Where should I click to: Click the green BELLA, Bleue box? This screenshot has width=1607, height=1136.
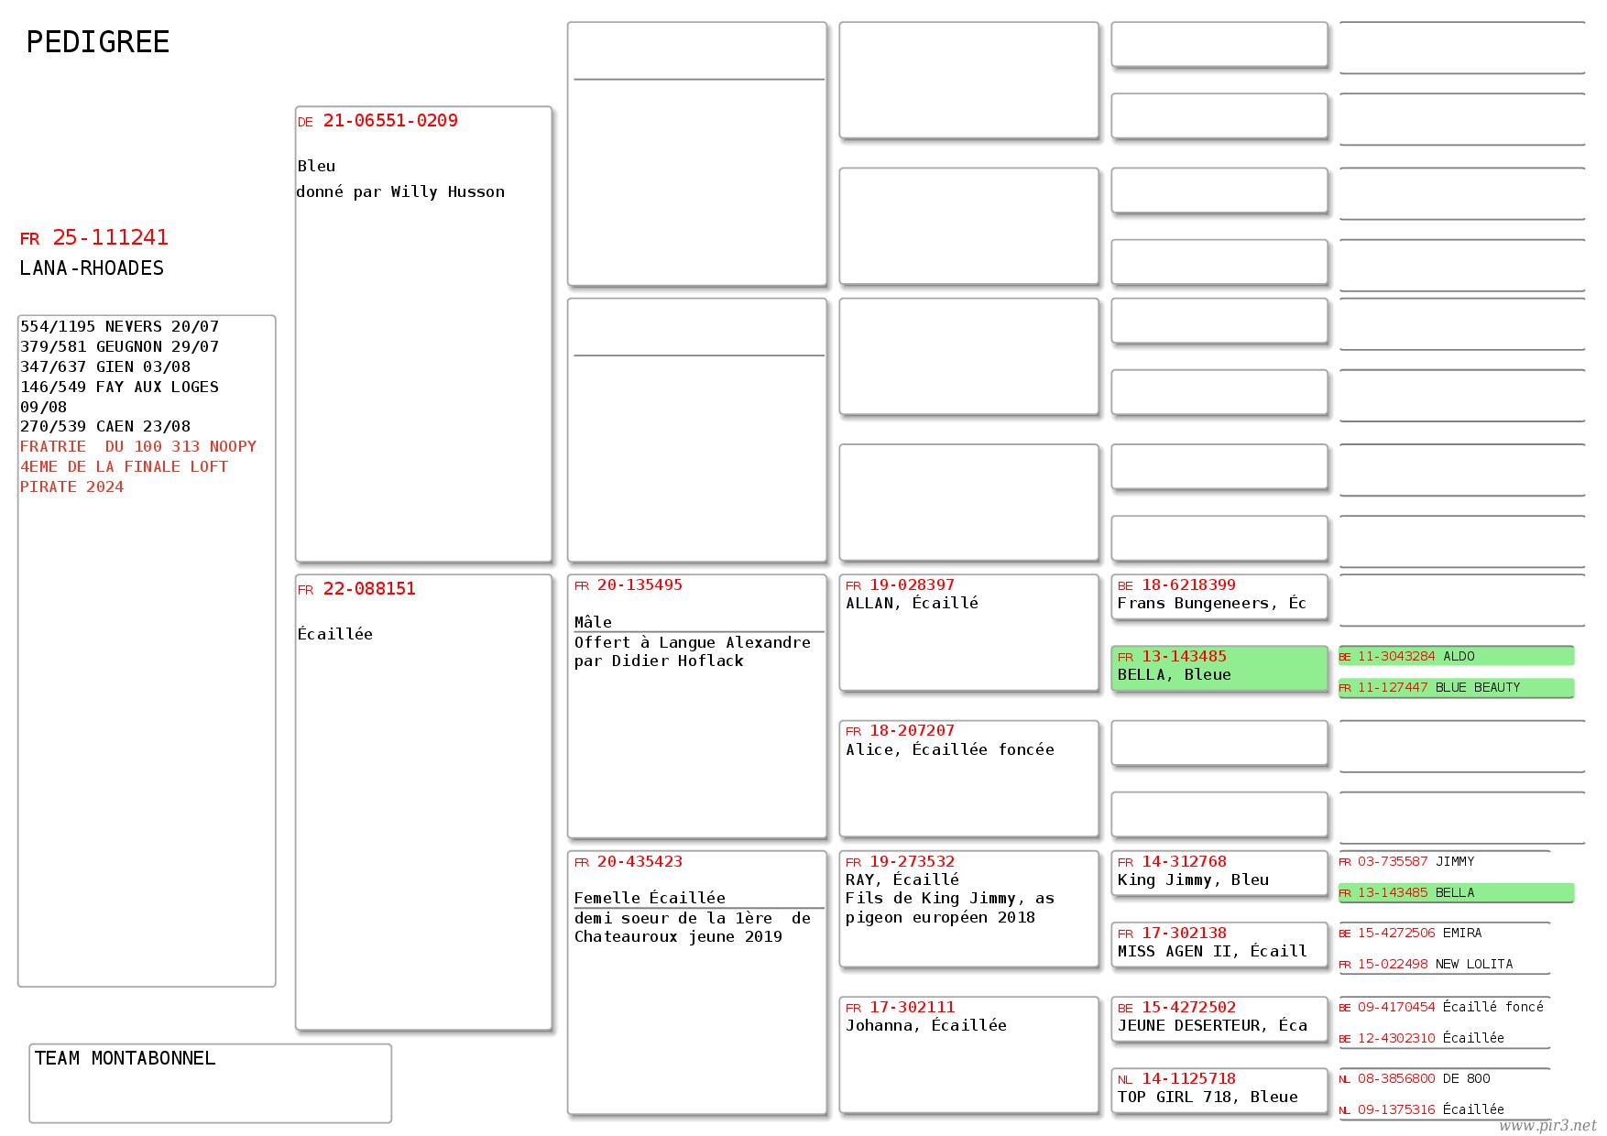click(x=1219, y=666)
